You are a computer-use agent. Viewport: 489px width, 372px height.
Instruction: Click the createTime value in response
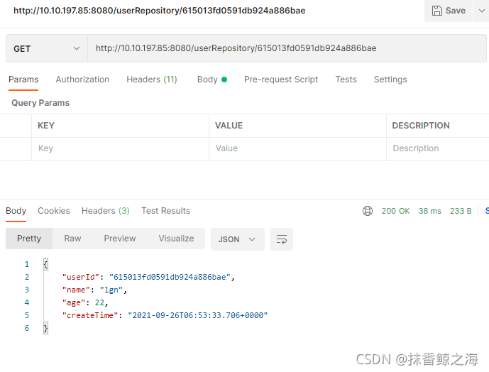click(198, 315)
